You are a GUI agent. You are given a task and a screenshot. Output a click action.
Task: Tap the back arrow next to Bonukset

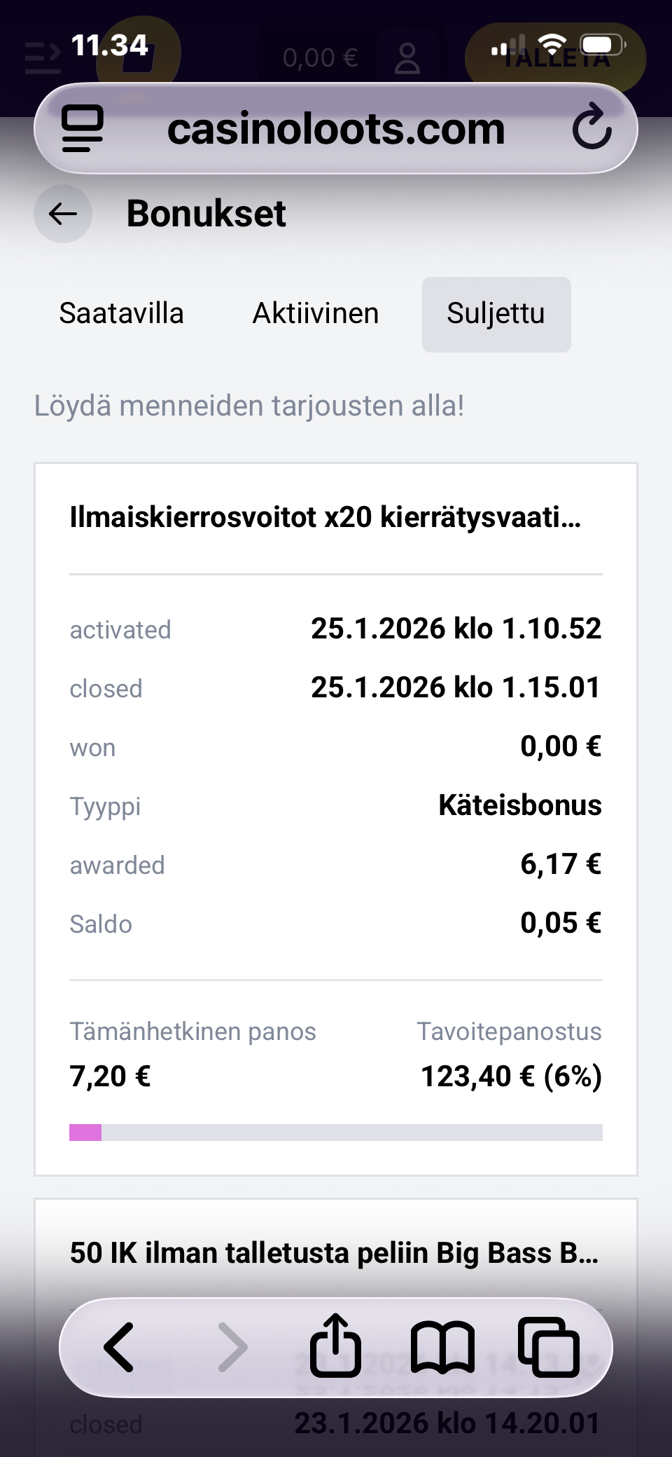[x=63, y=214]
